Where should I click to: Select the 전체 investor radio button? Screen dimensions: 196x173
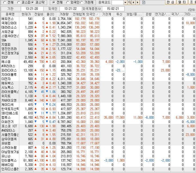point(54,2)
